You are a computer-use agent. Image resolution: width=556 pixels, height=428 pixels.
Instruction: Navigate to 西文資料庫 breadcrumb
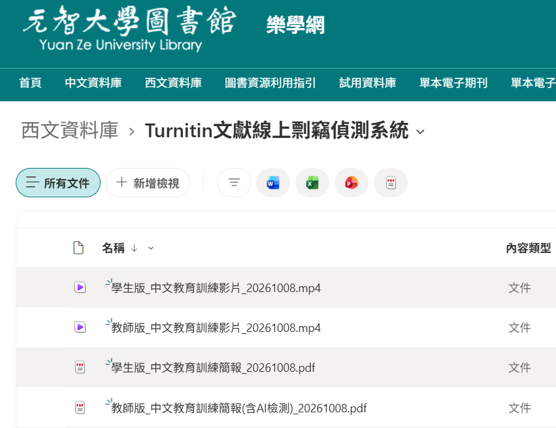tap(70, 130)
